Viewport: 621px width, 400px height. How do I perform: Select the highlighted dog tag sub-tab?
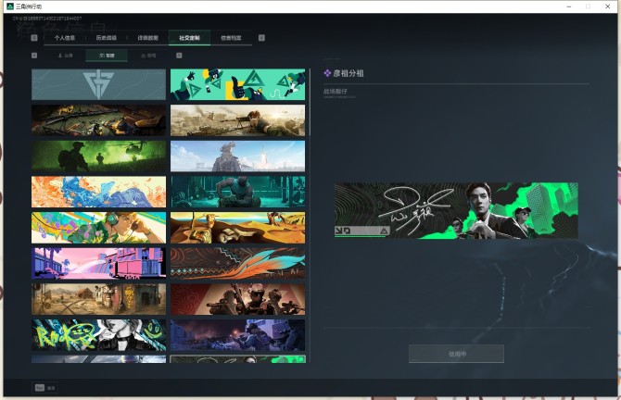[107, 56]
